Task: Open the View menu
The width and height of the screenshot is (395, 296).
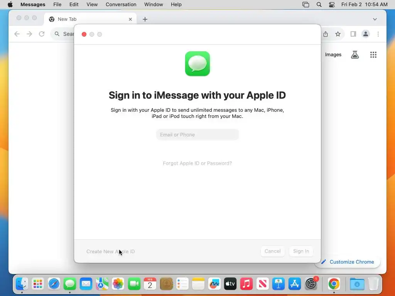Action: (92, 4)
